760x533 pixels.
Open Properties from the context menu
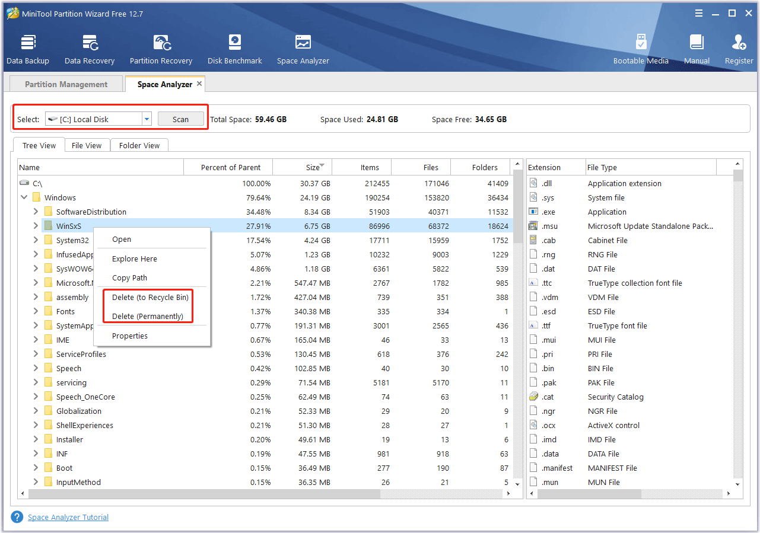[152, 336]
